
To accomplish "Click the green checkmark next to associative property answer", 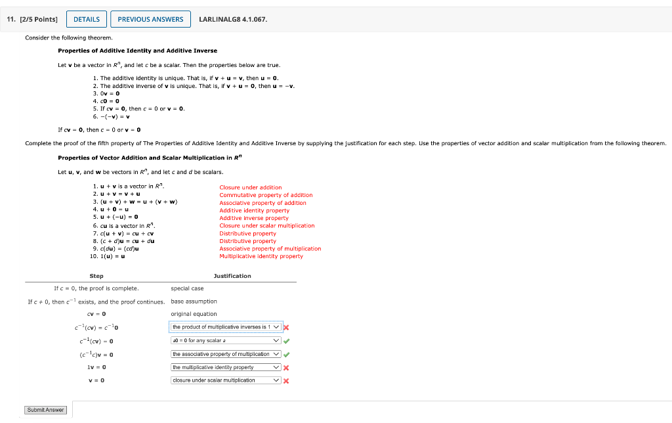I will [287, 353].
